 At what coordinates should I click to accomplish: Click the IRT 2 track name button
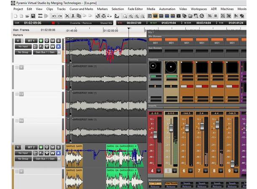(31, 147)
